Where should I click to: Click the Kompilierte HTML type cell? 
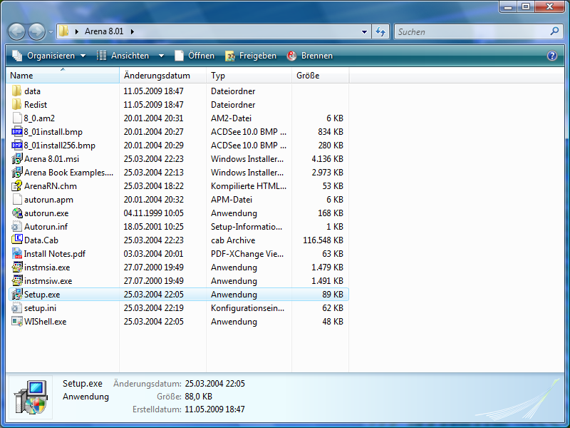pos(249,186)
